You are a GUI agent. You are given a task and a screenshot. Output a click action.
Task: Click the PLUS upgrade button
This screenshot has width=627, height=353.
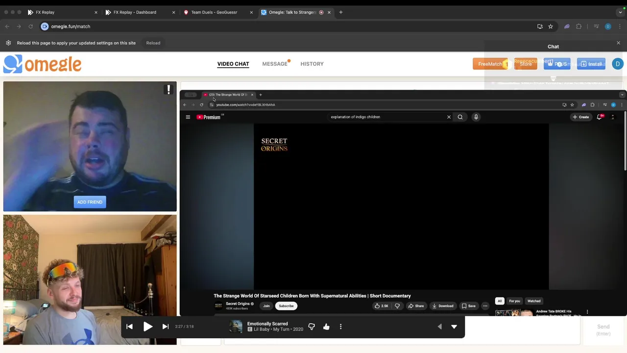coord(557,64)
